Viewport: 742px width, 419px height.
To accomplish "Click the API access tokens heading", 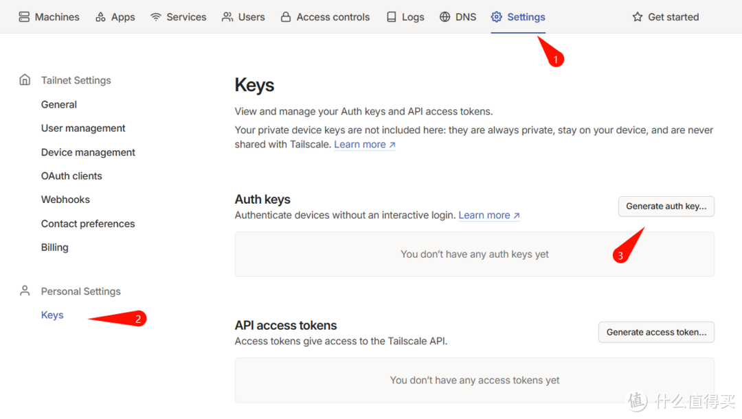I will (x=285, y=326).
